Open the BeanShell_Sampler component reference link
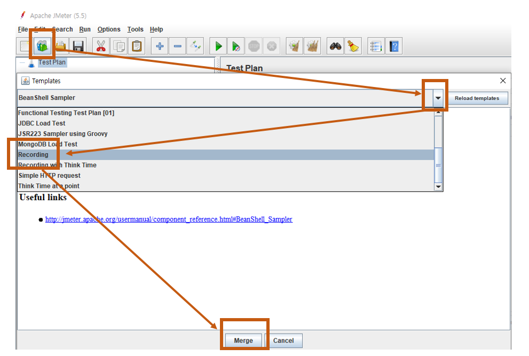 (169, 219)
